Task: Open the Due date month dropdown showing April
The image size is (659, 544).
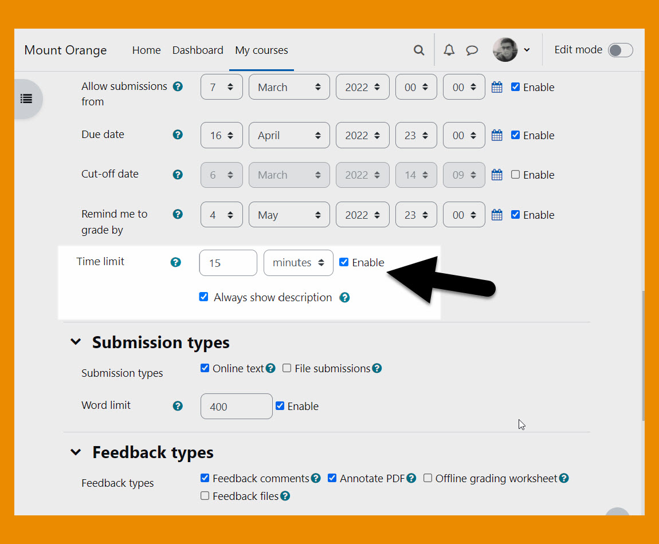Action: pos(289,136)
